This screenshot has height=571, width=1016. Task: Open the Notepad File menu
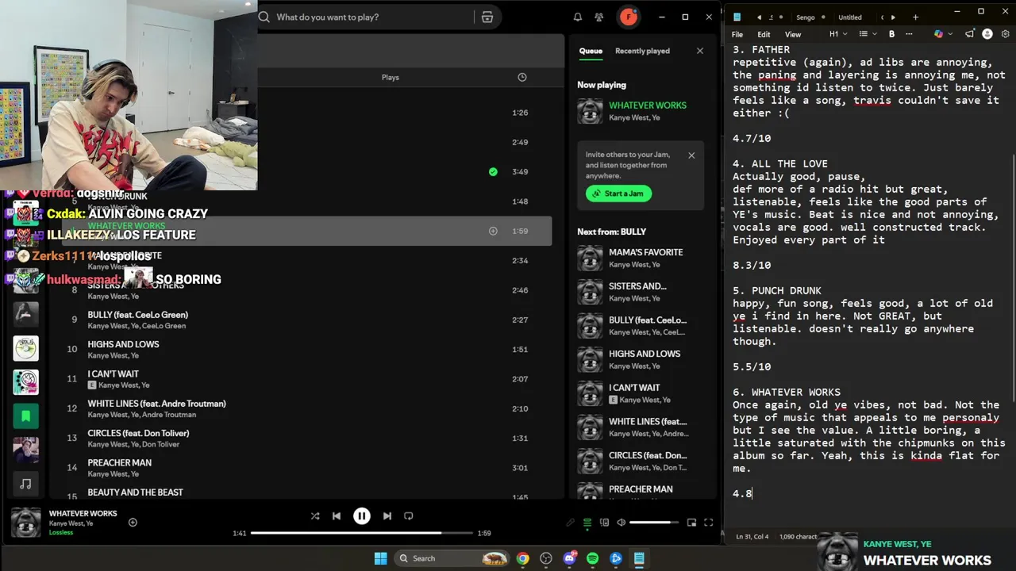click(737, 34)
